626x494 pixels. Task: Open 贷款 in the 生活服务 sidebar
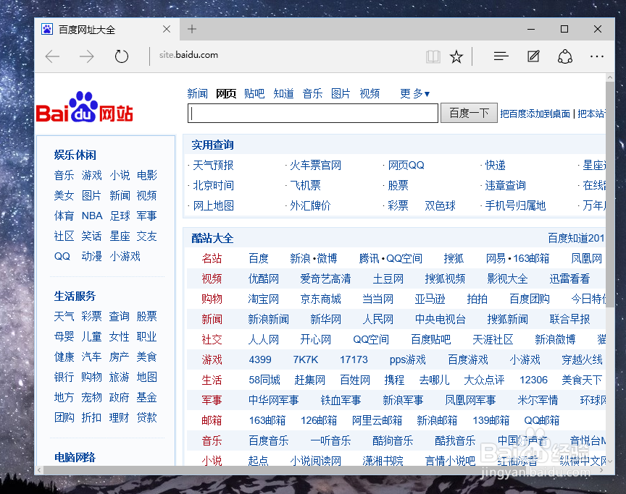(x=146, y=418)
